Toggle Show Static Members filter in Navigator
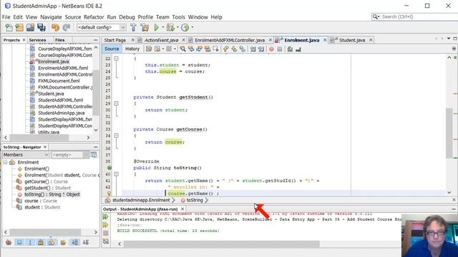 (x=30, y=242)
